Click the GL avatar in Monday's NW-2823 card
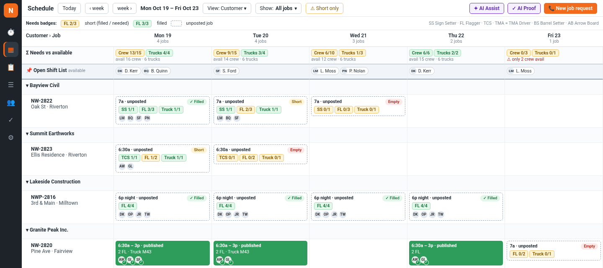Screen dimensions: 603x268 point(130,166)
